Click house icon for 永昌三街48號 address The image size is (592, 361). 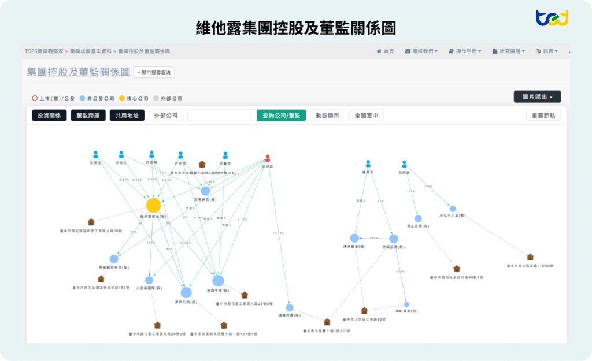click(x=531, y=257)
